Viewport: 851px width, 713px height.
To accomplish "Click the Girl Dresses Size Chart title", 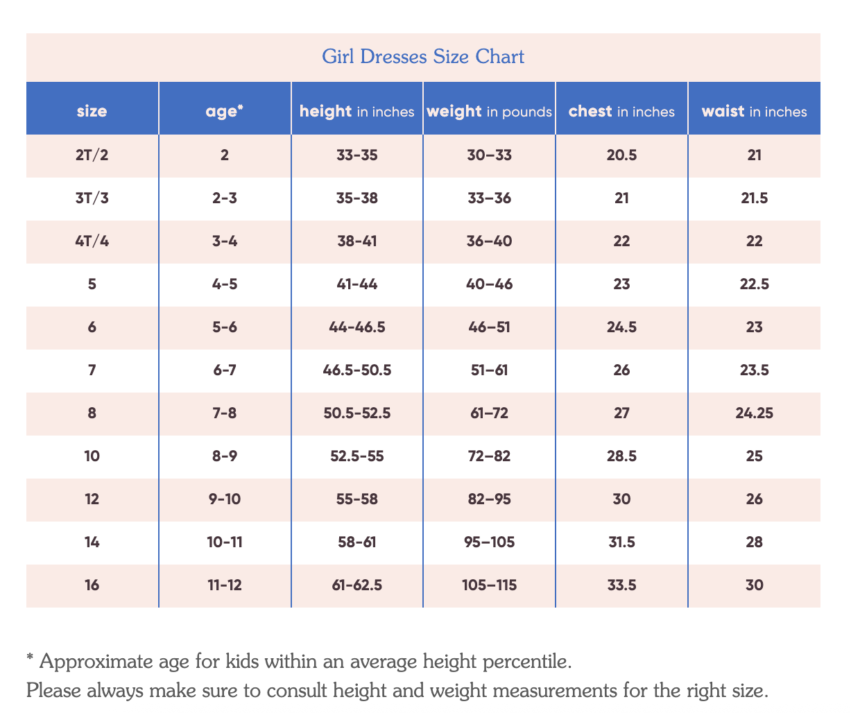I will click(423, 56).
